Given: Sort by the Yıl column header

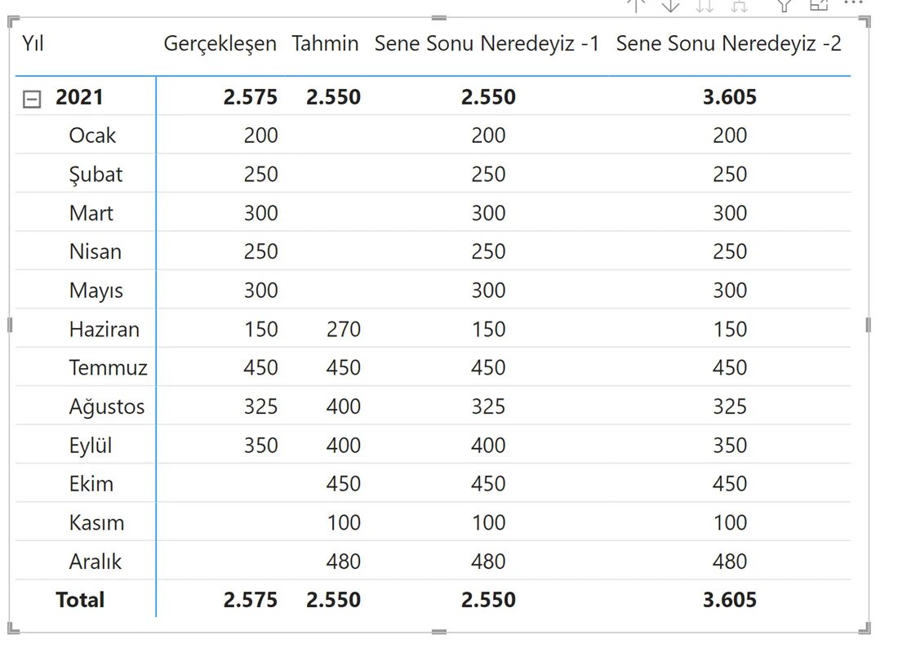Looking at the screenshot, I should pos(33,43).
